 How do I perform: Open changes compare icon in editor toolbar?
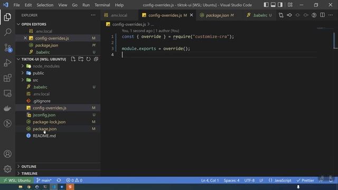(281, 15)
